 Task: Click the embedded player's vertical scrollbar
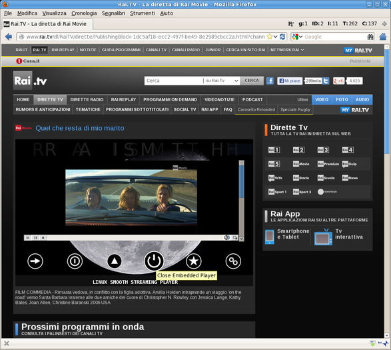tap(241, 201)
